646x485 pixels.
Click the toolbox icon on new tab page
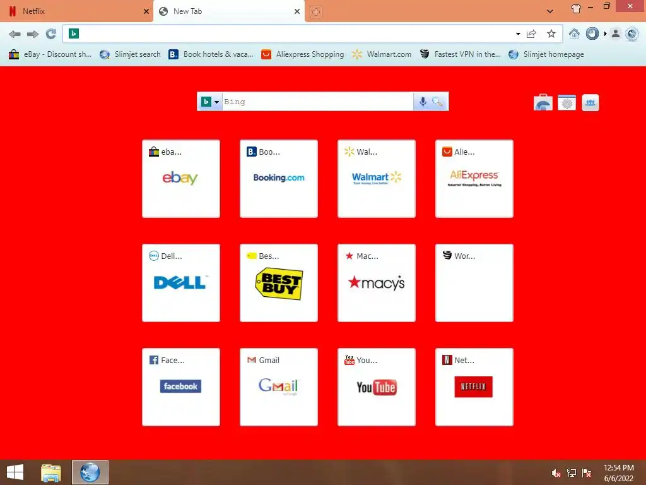(543, 103)
